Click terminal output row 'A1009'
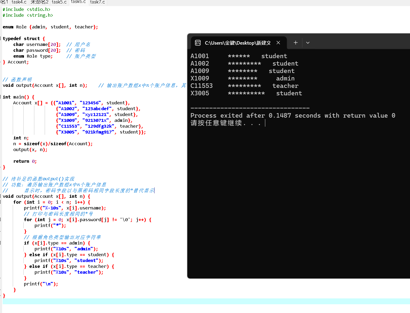Viewport: 410px width, 313px height. tap(243, 71)
